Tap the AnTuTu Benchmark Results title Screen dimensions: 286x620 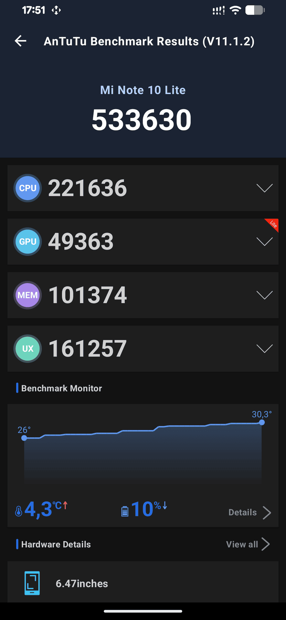[149, 41]
